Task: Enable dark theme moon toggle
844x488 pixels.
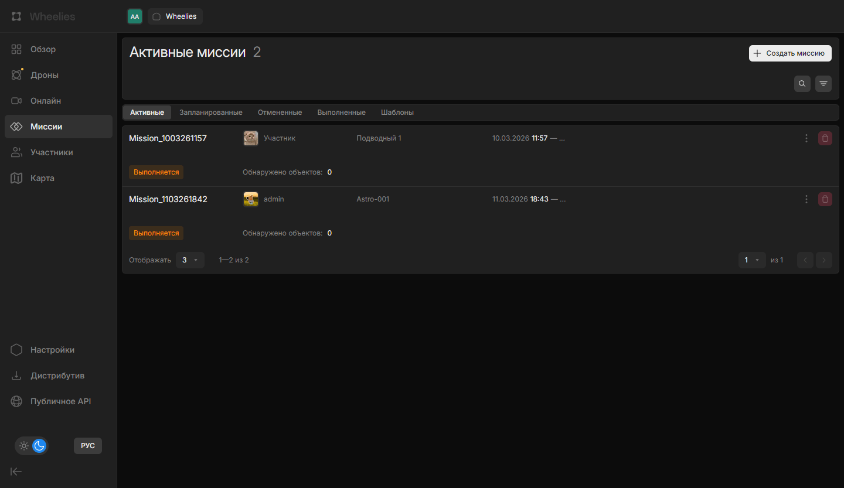Action: (x=39, y=446)
